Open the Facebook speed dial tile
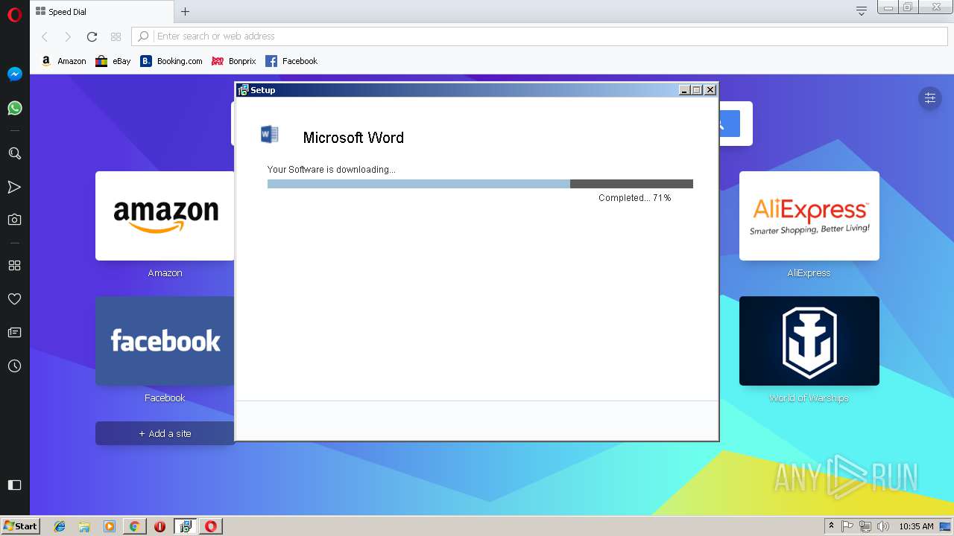 point(165,341)
